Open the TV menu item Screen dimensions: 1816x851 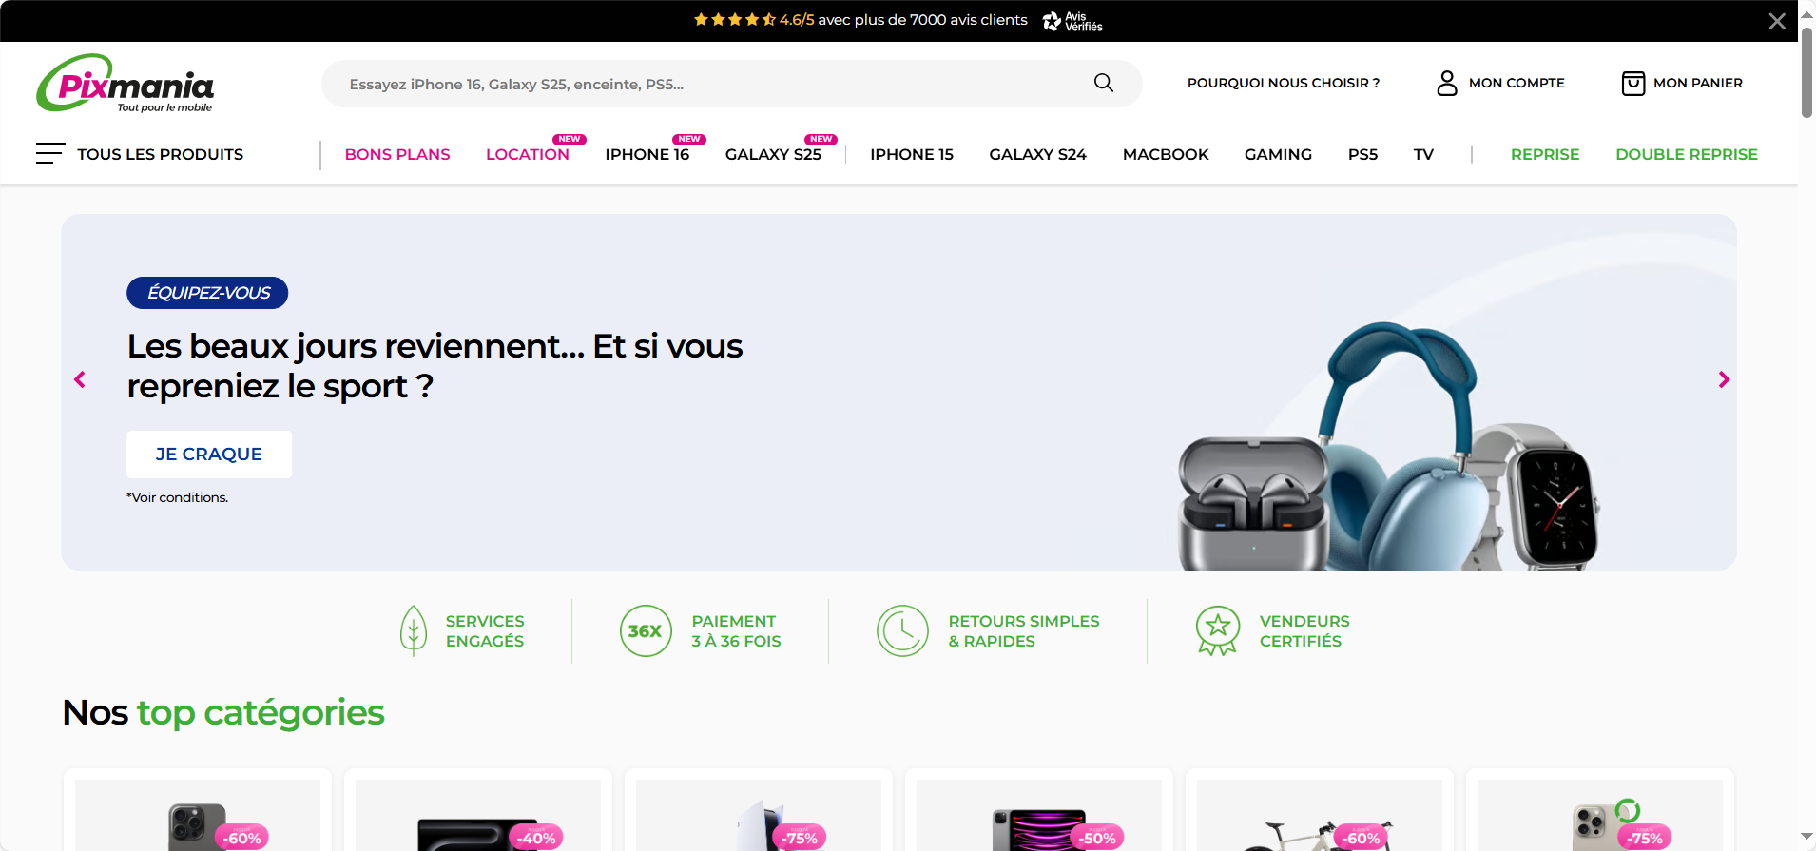tap(1423, 154)
